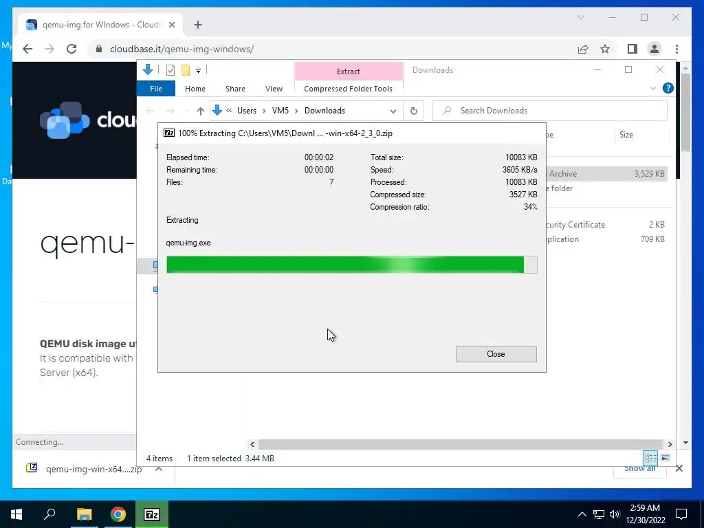Click the Properties quick access icon
The width and height of the screenshot is (704, 528).
click(170, 70)
